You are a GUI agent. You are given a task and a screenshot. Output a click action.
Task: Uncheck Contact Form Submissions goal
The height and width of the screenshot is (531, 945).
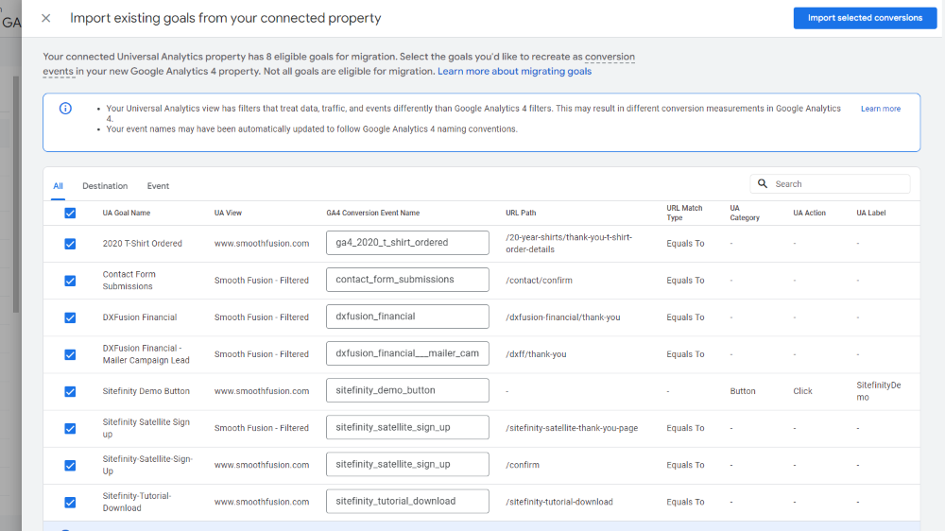(x=70, y=281)
